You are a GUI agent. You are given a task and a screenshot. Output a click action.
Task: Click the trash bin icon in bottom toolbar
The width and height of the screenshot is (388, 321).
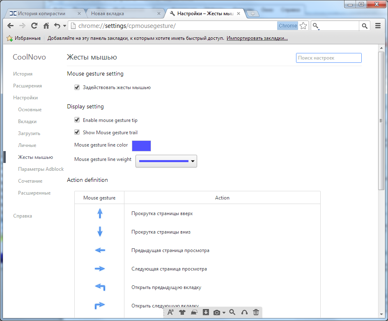pyautogui.click(x=256, y=312)
